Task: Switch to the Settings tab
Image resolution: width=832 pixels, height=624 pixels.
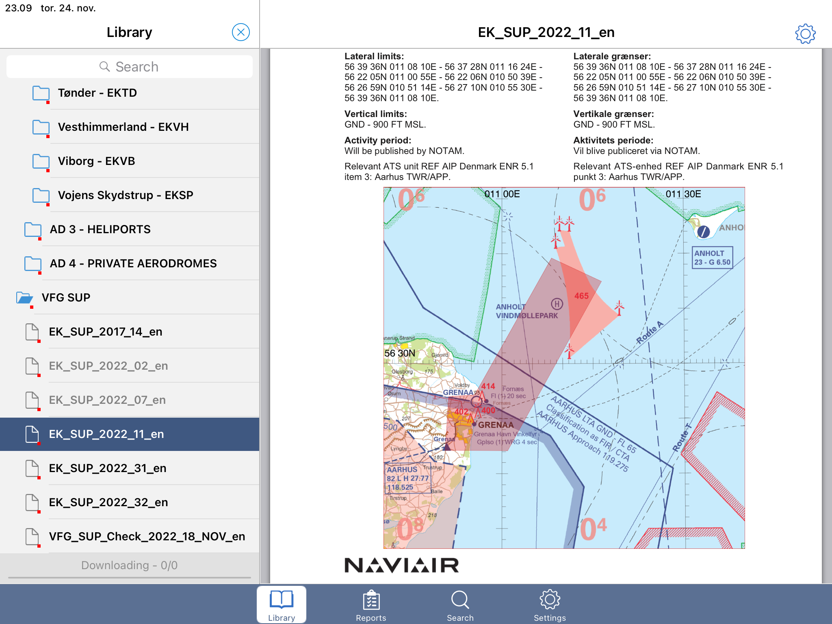Action: pyautogui.click(x=550, y=605)
